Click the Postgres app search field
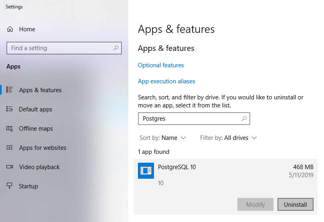Viewport: 324px width, 222px height. pyautogui.click(x=194, y=119)
